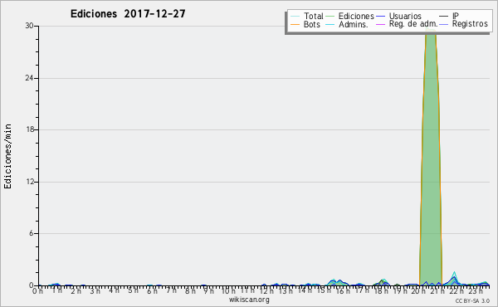The image size is (498, 307).
Task: Click the dark IP legend color line
Action: [x=444, y=17]
